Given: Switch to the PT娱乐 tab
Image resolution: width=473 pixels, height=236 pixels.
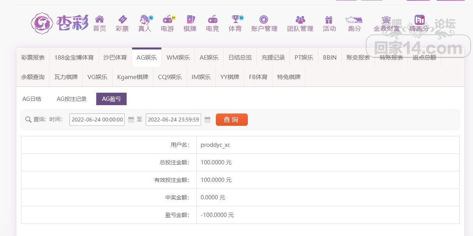Looking at the screenshot, I should [304, 57].
